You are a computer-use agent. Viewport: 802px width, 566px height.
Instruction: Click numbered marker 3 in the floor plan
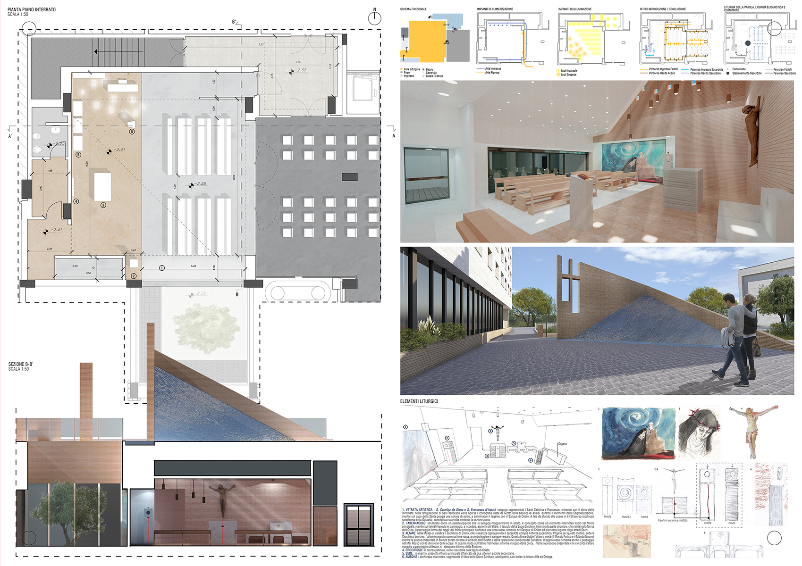pyautogui.click(x=103, y=205)
